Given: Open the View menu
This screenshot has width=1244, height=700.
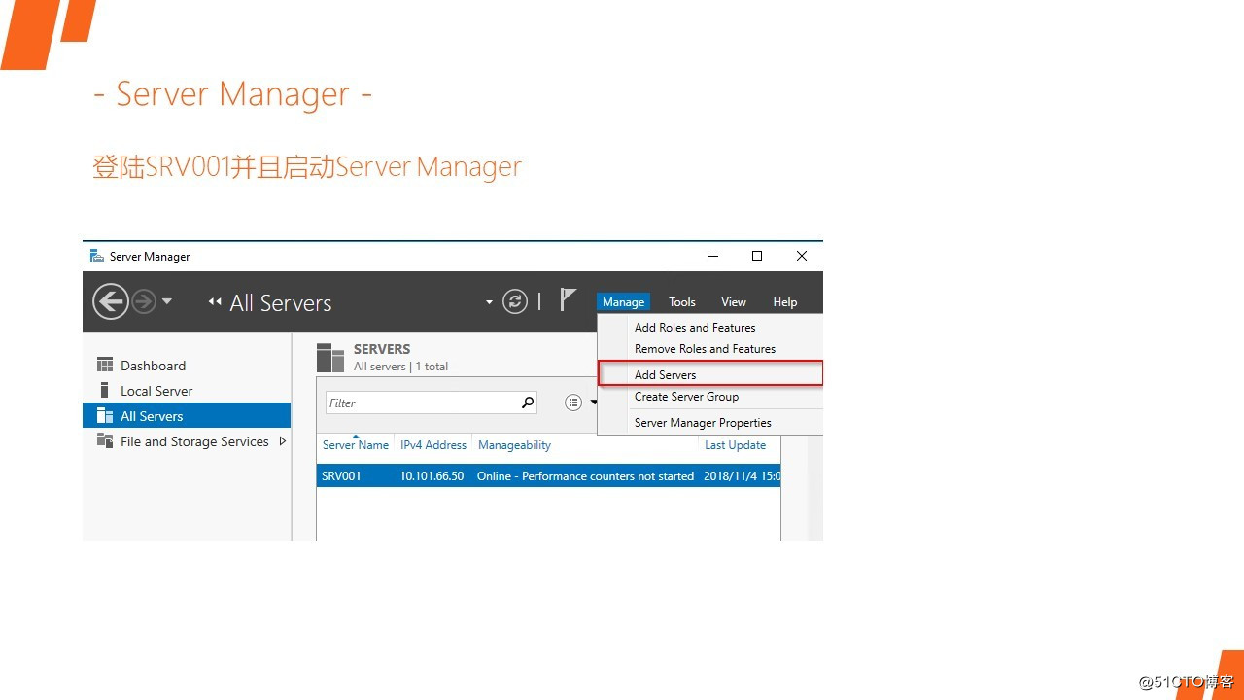Looking at the screenshot, I should coord(734,302).
